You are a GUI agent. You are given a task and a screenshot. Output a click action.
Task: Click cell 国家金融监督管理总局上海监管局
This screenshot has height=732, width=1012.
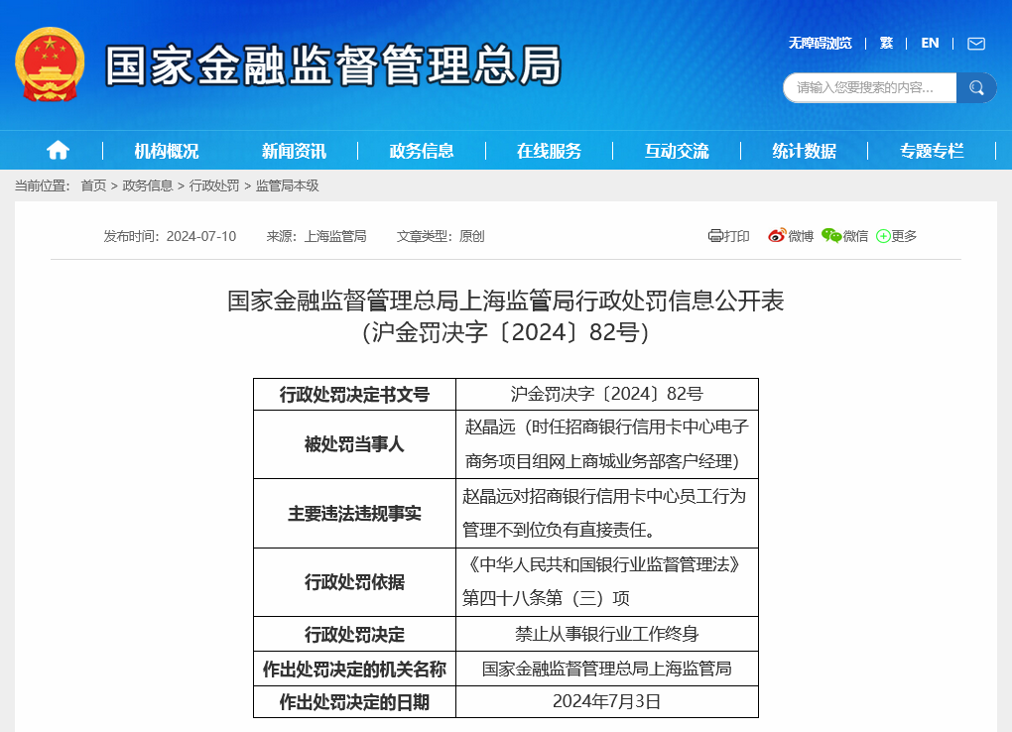[606, 669]
